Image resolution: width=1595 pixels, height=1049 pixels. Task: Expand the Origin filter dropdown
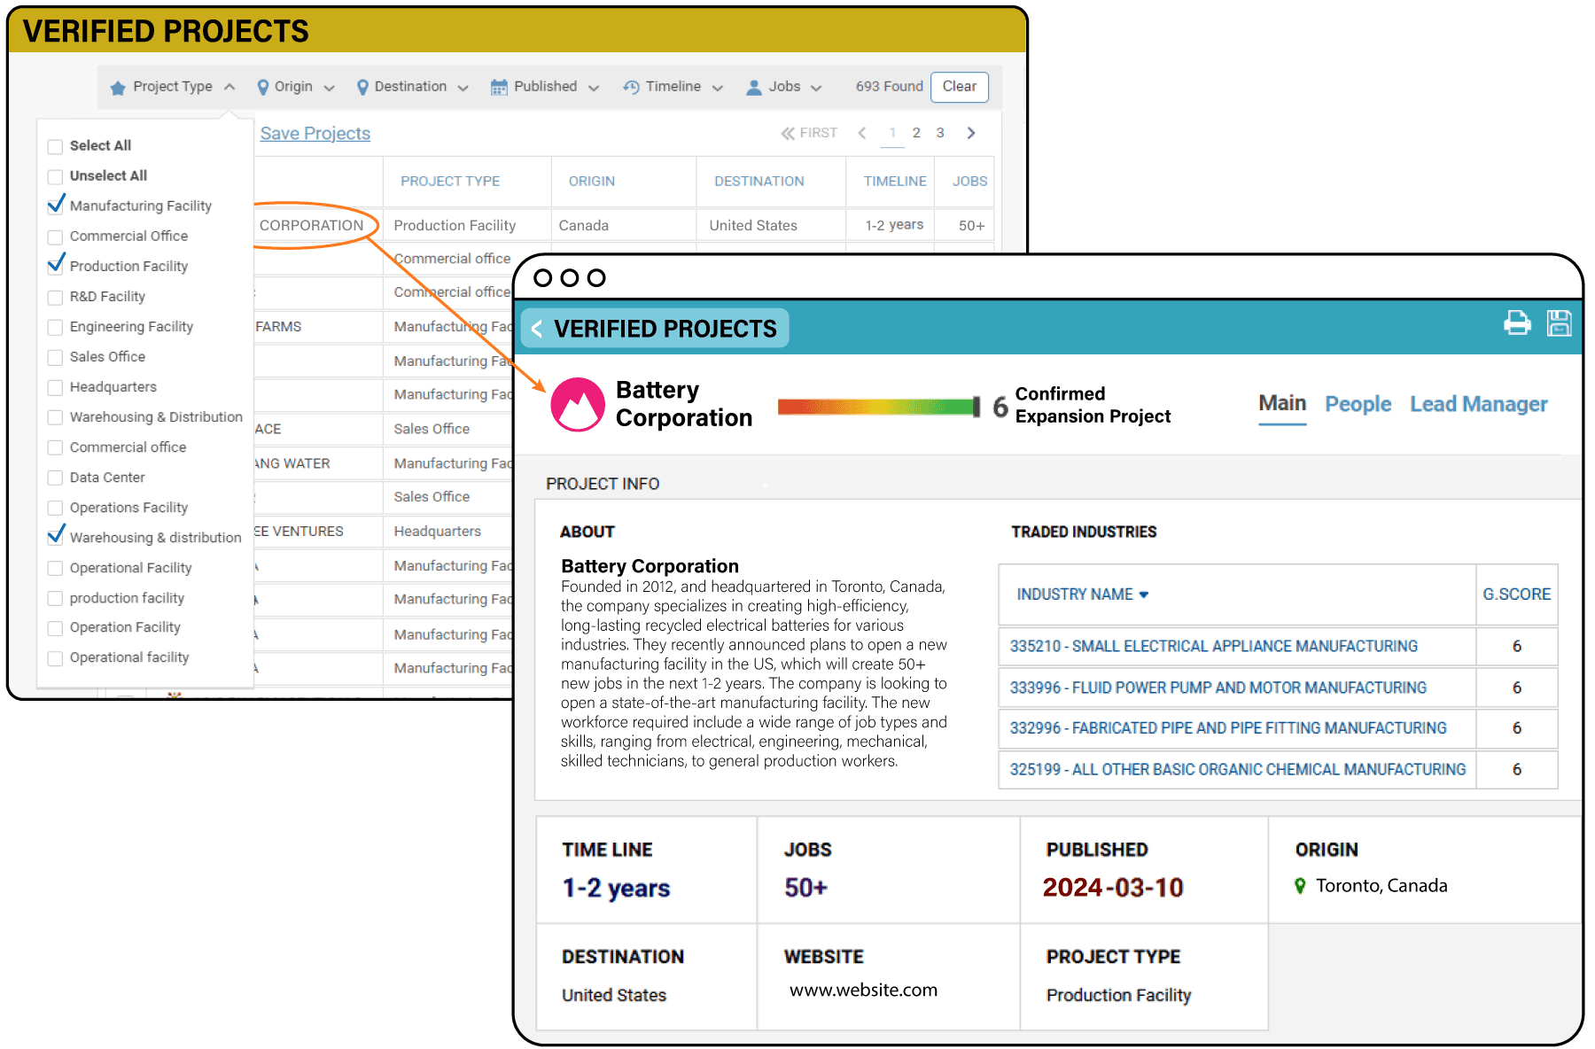pos(296,87)
